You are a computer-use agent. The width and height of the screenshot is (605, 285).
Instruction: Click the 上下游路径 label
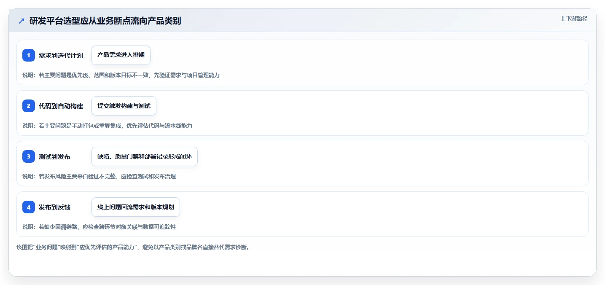click(574, 19)
